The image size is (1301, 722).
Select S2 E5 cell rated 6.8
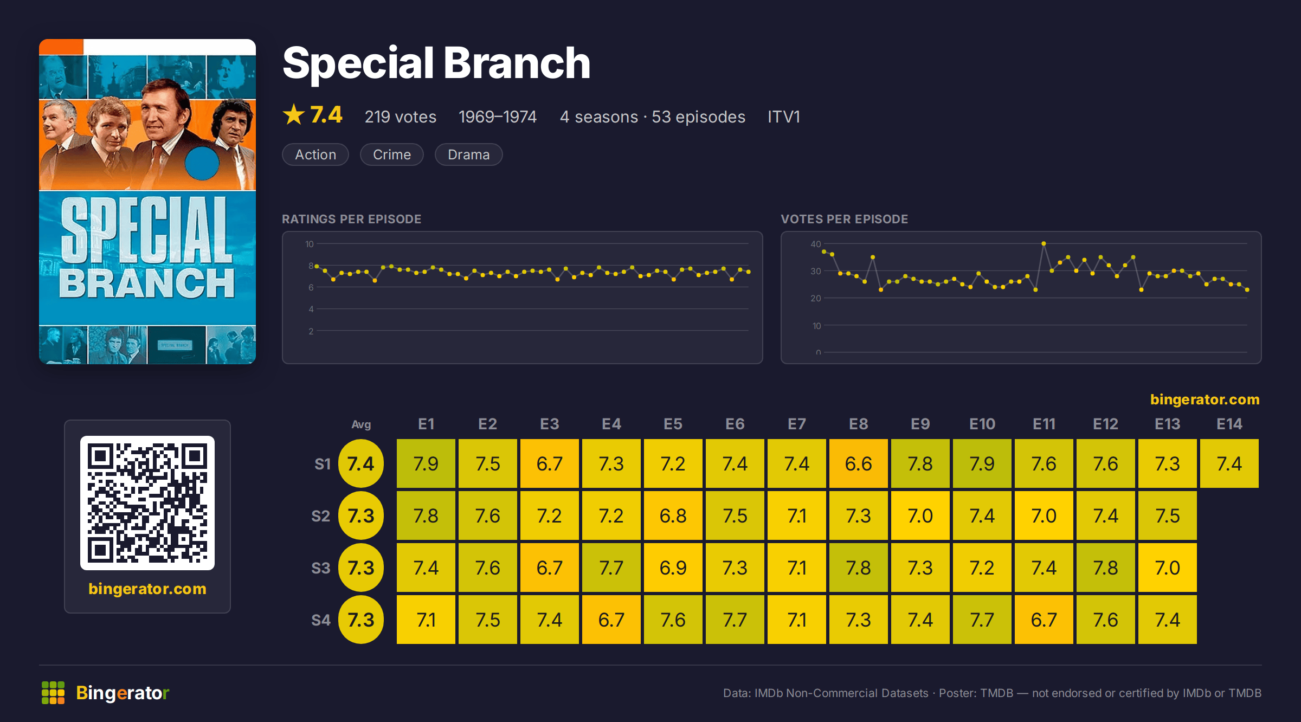pyautogui.click(x=673, y=515)
